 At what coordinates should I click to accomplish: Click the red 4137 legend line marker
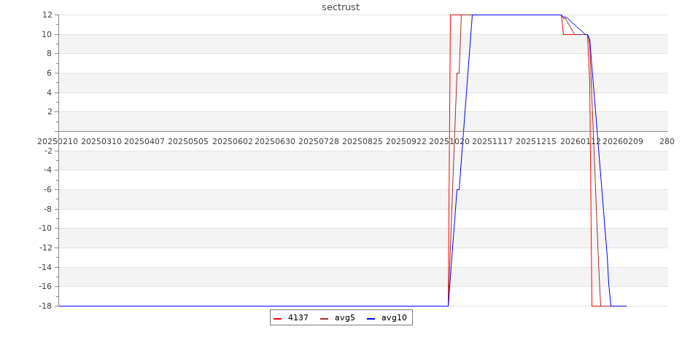277,318
